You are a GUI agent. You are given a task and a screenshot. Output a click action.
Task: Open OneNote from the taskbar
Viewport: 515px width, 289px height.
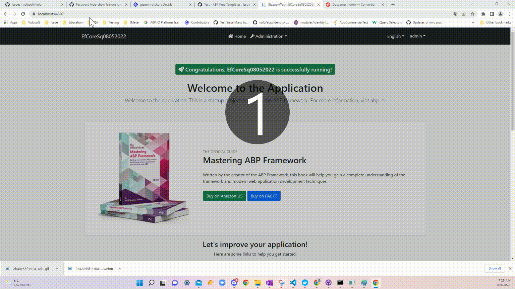tap(269, 283)
